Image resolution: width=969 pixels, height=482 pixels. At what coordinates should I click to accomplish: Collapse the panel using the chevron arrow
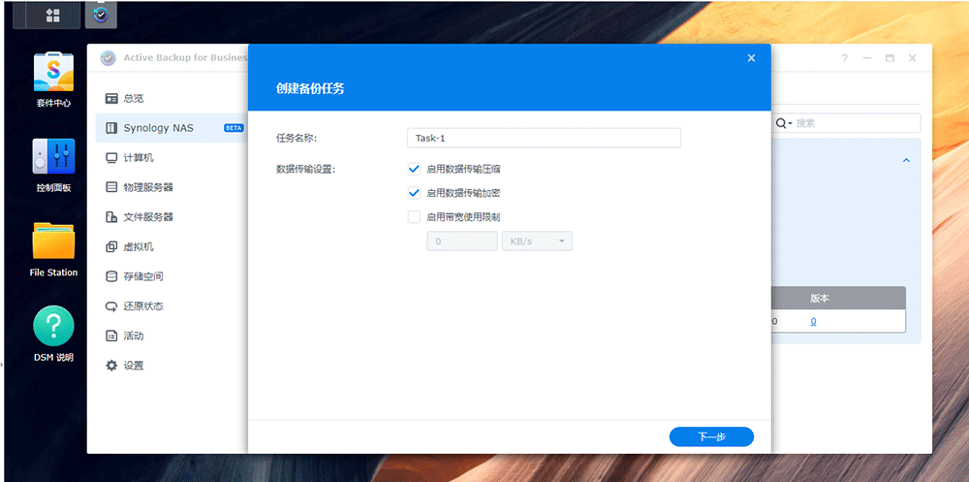tap(907, 160)
